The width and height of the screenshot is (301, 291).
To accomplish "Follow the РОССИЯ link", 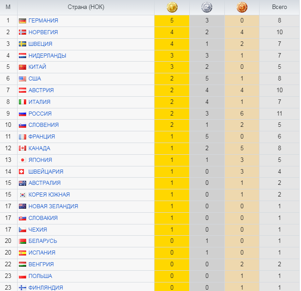I will click(40, 114).
